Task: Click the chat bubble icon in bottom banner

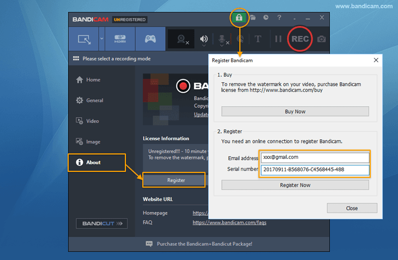Action: 149,244
